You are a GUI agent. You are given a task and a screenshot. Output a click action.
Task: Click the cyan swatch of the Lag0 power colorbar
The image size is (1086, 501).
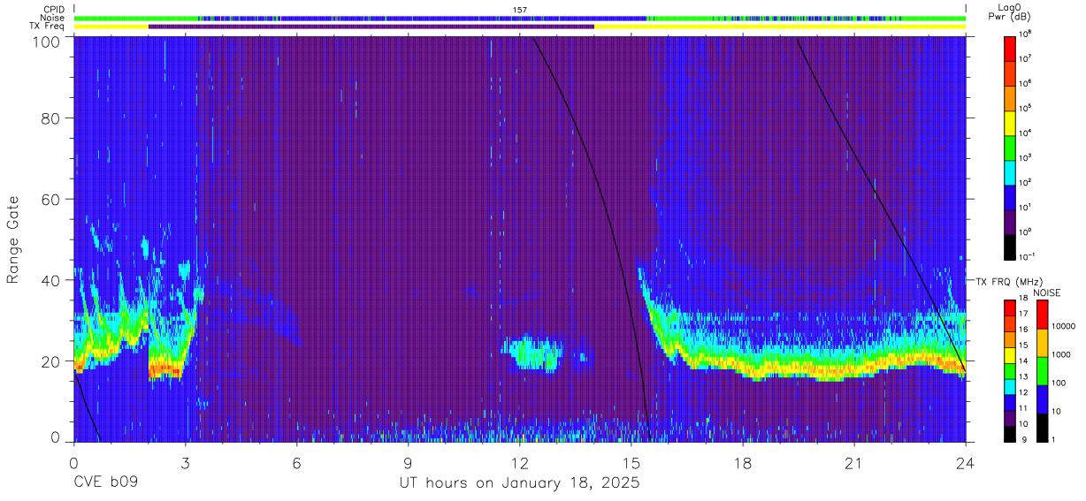pyautogui.click(x=1011, y=171)
